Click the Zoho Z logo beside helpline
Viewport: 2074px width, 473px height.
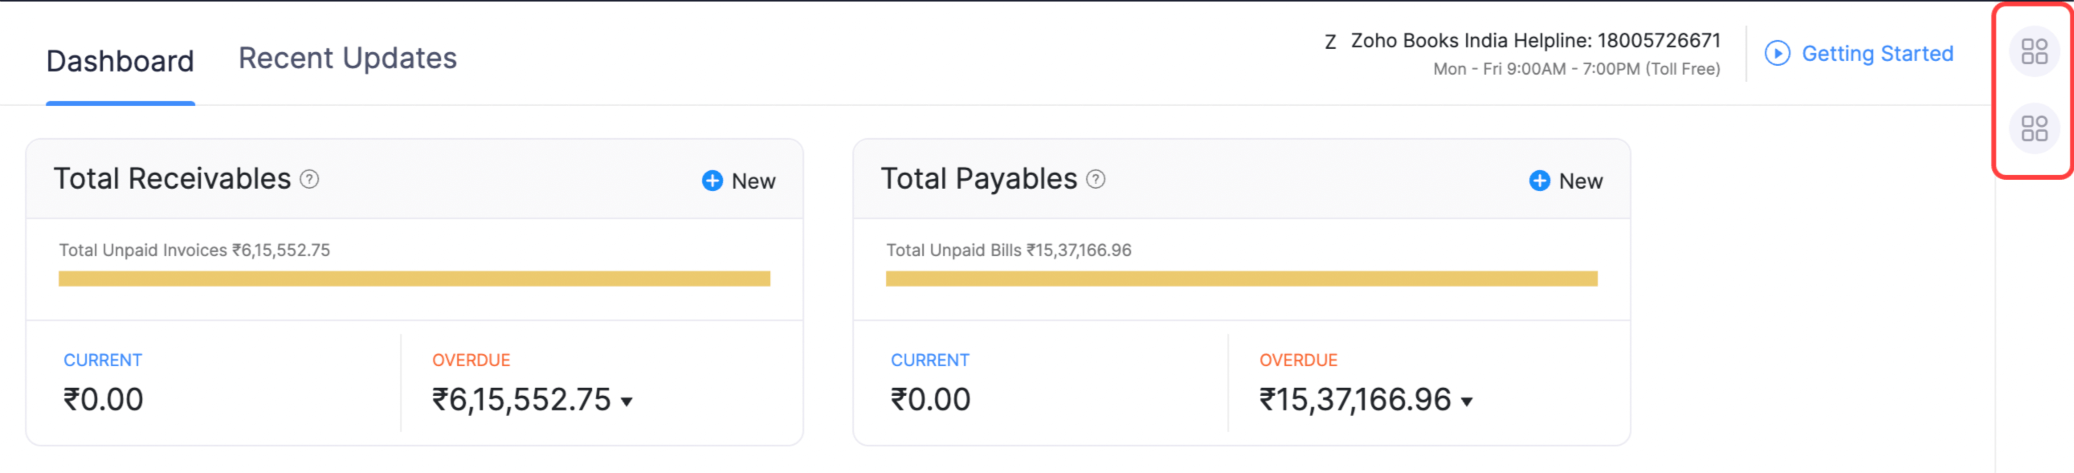(1330, 42)
